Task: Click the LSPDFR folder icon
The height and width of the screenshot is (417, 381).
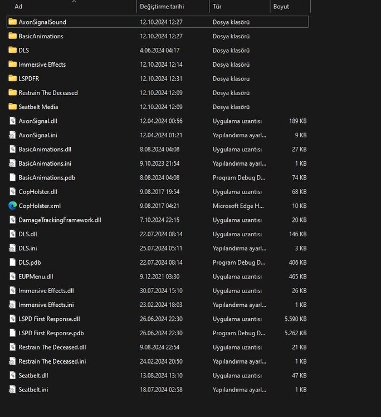Action: pos(12,78)
